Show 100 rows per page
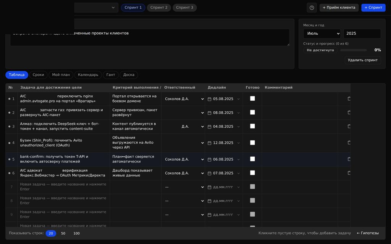Screen dimensions: 391x244 point(76,233)
